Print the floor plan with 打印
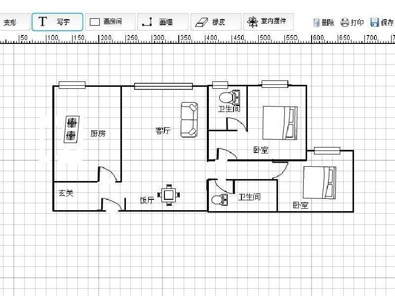Screen dimensions: 395x296 (x=353, y=23)
